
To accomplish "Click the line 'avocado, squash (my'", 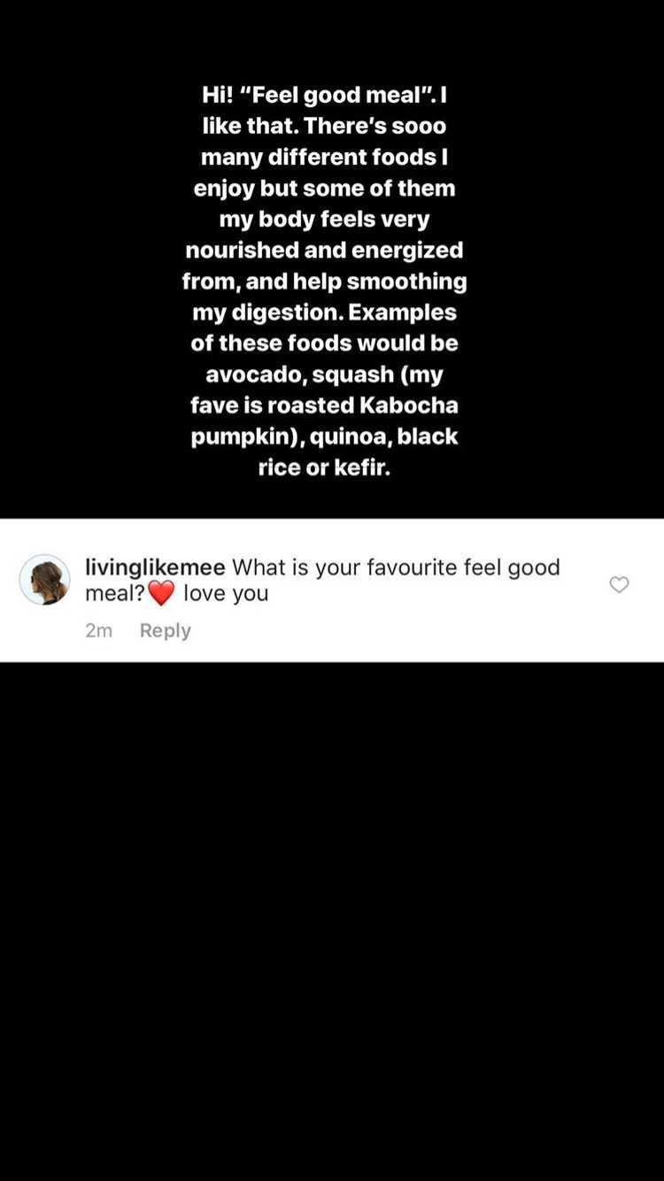I will [324, 374].
